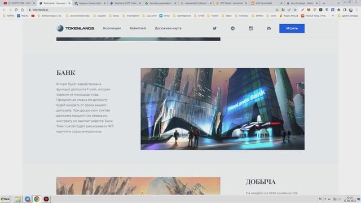Open the Discord link in site header
The width and height of the screenshot is (361, 203).
[268, 28]
